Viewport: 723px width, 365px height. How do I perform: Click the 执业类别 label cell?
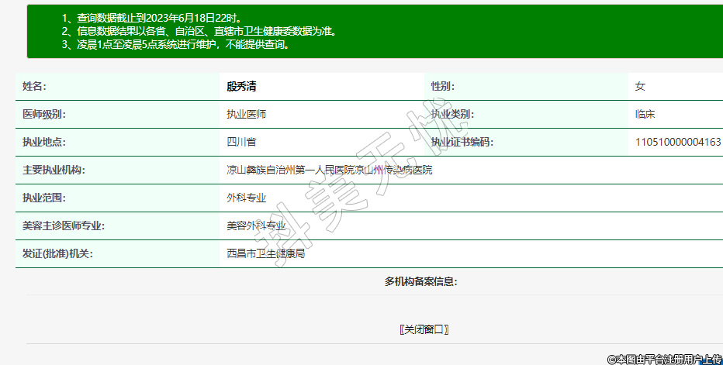pos(451,114)
